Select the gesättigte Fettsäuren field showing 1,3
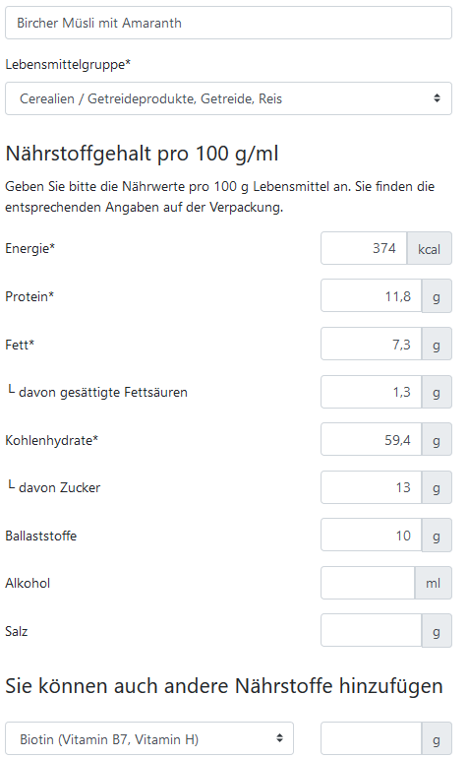Viewport: 468px width, 758px height. tap(371, 392)
